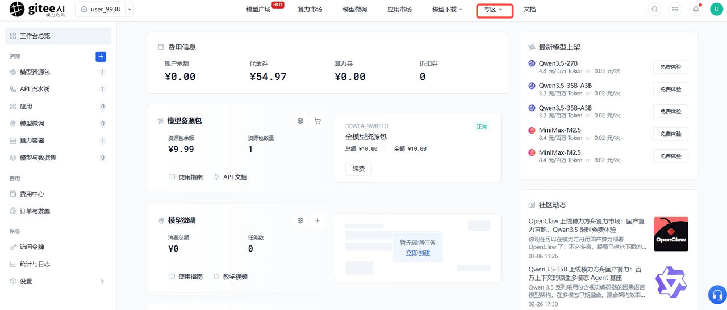
Task: Click 免费体验 for Qwen3.5-27B
Action: click(670, 67)
